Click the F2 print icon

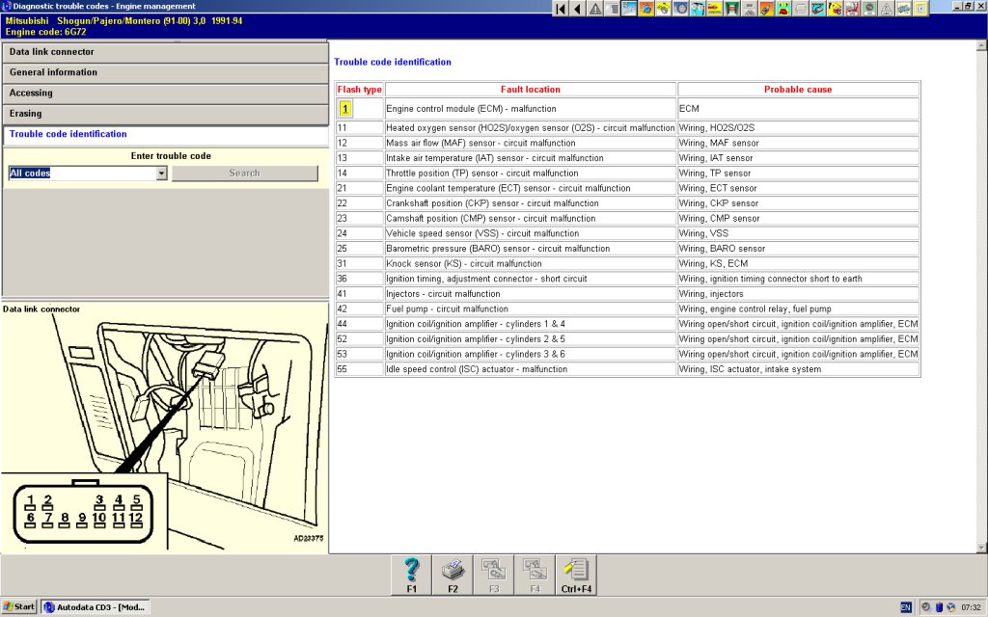[x=453, y=574]
